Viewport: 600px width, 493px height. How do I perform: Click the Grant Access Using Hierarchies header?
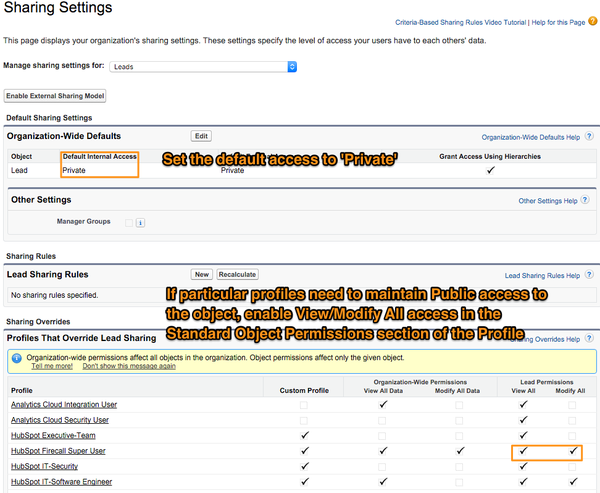490,156
